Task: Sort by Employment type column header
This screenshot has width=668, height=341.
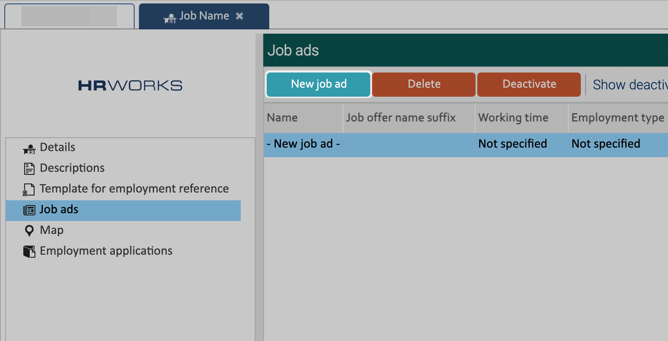Action: 618,118
